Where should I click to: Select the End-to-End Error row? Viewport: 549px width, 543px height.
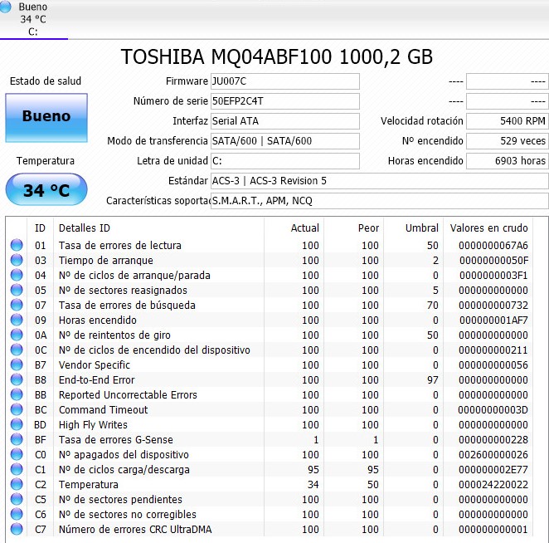coord(270,379)
